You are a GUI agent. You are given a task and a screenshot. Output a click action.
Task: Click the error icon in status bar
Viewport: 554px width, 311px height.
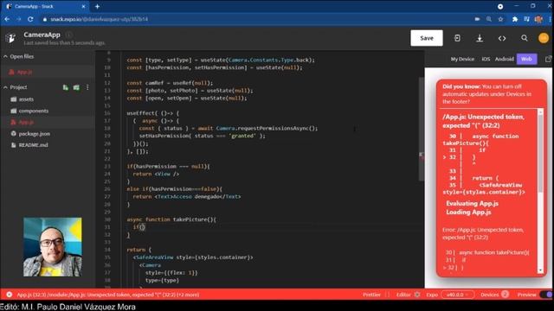pyautogui.click(x=10, y=295)
